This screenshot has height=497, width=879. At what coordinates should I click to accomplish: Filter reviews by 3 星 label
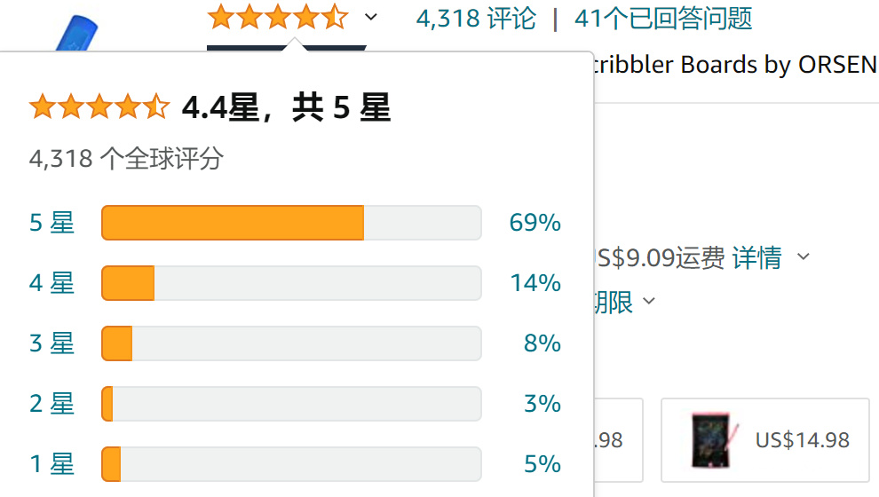pos(51,343)
